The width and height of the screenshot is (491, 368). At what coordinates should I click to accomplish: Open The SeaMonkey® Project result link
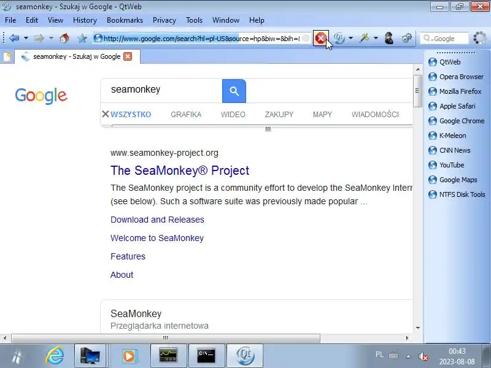pyautogui.click(x=180, y=171)
